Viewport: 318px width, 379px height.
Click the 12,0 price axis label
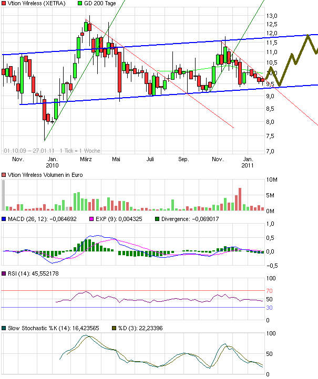point(272,33)
